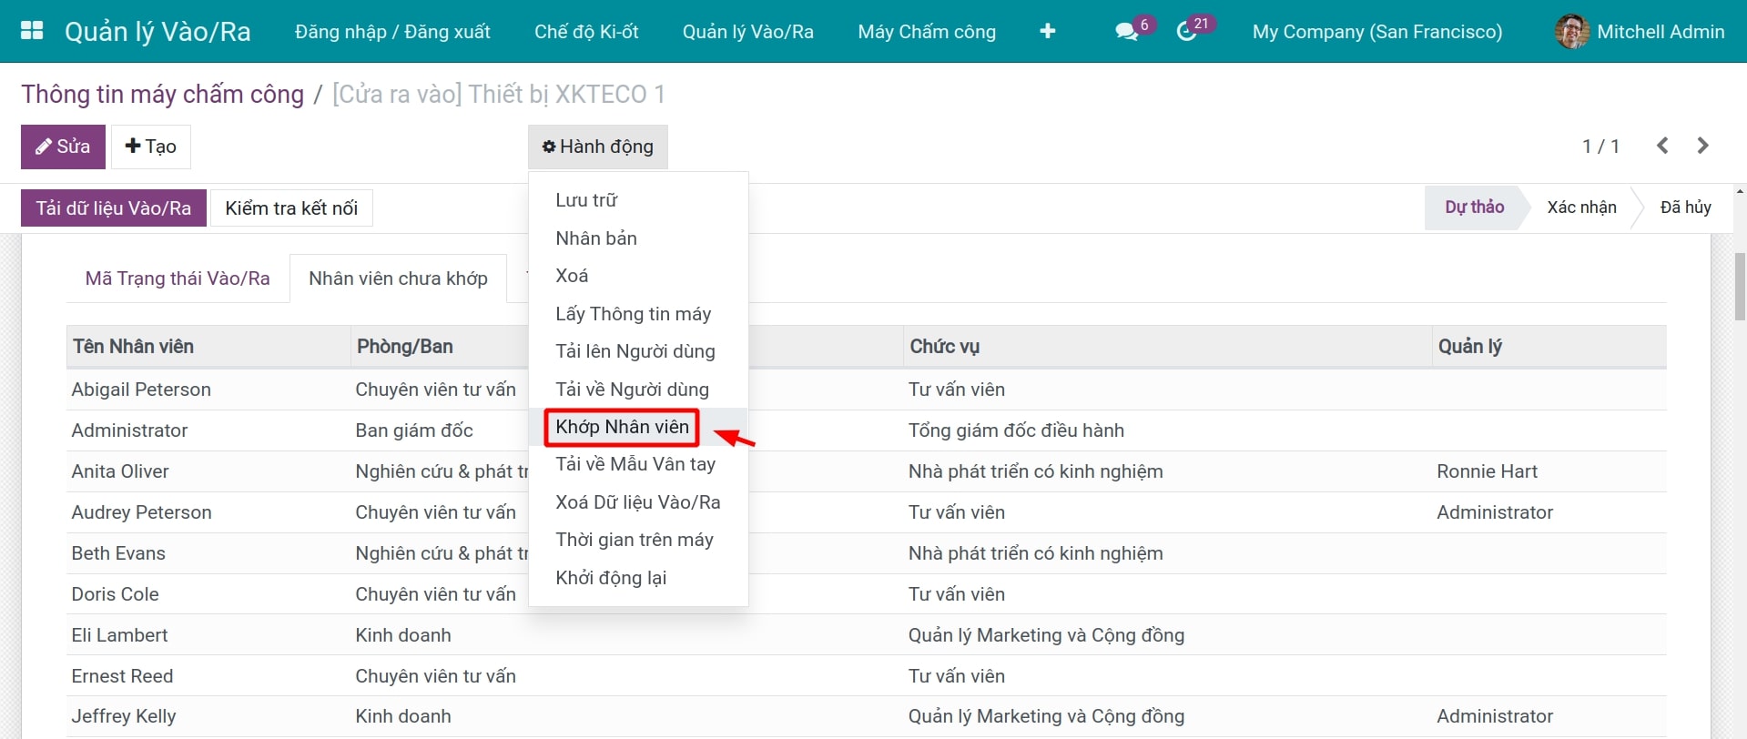Choose Tải về Người dùng action
Viewport: 1747px width, 739px height.
click(638, 389)
